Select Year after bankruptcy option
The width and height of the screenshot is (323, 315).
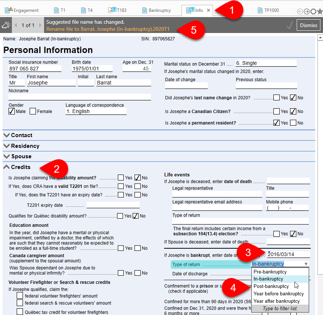click(280, 301)
